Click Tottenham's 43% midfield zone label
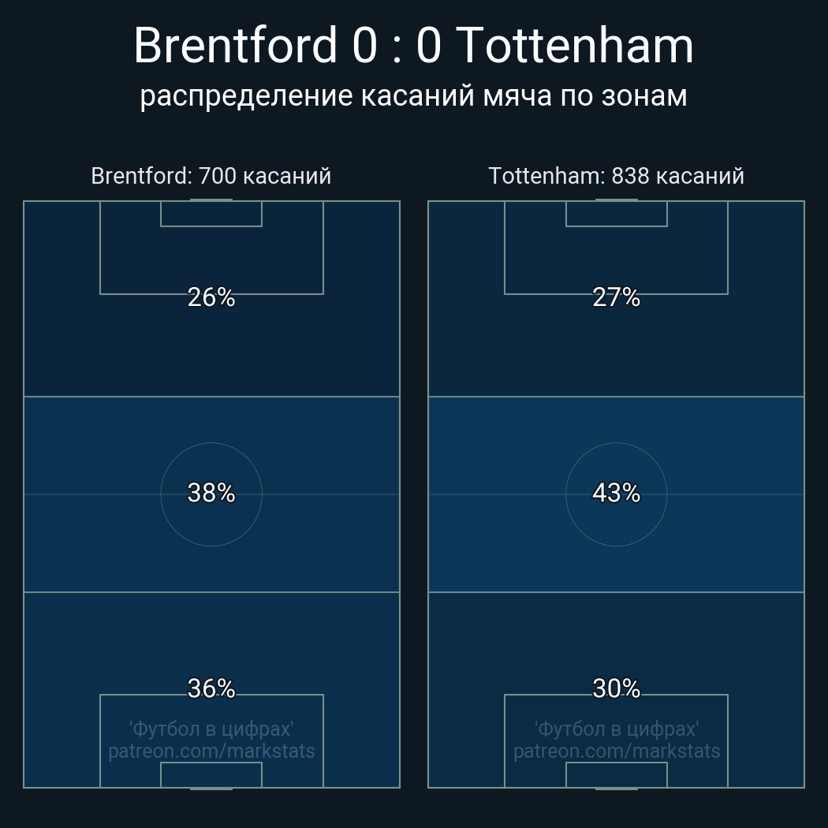Viewport: 828px width, 828px height. click(616, 493)
